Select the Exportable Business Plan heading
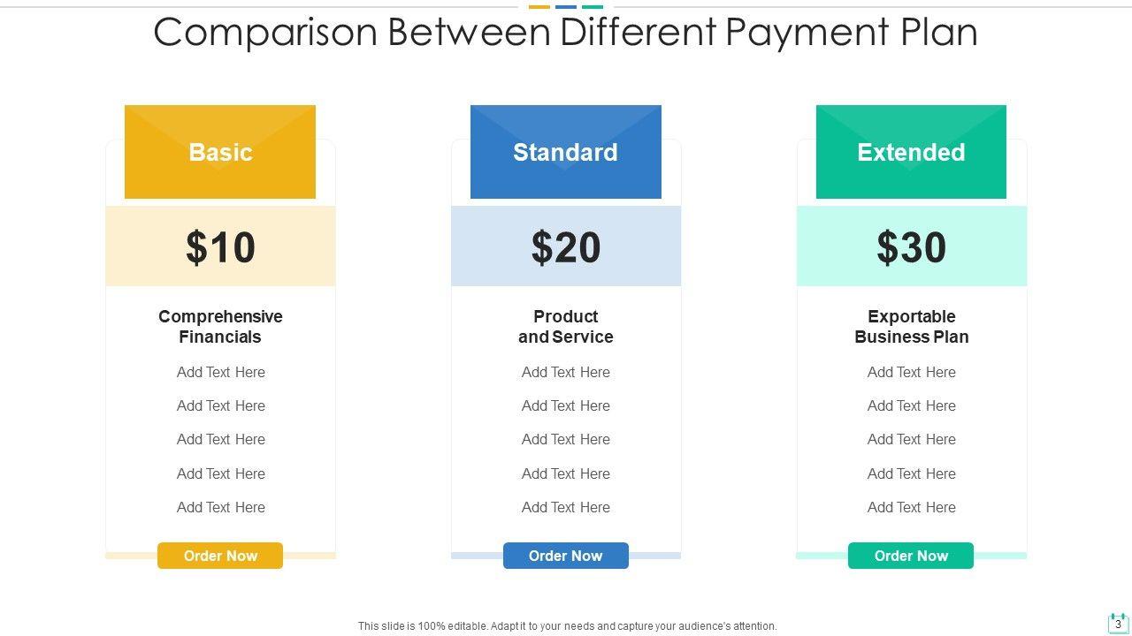 click(911, 326)
